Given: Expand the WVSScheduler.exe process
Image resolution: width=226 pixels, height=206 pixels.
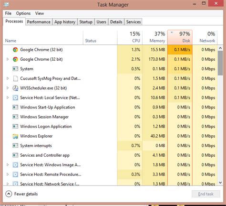Looking at the screenshot, I should coord(8,88).
